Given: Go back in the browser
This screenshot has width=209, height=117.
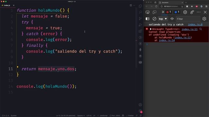Looking at the screenshot, I should coord(147,6).
